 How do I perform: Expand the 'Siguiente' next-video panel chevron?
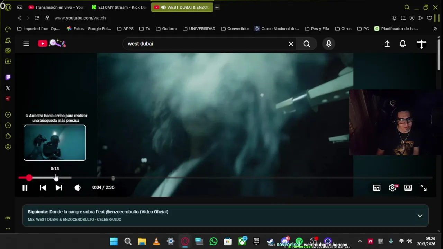coord(420,215)
